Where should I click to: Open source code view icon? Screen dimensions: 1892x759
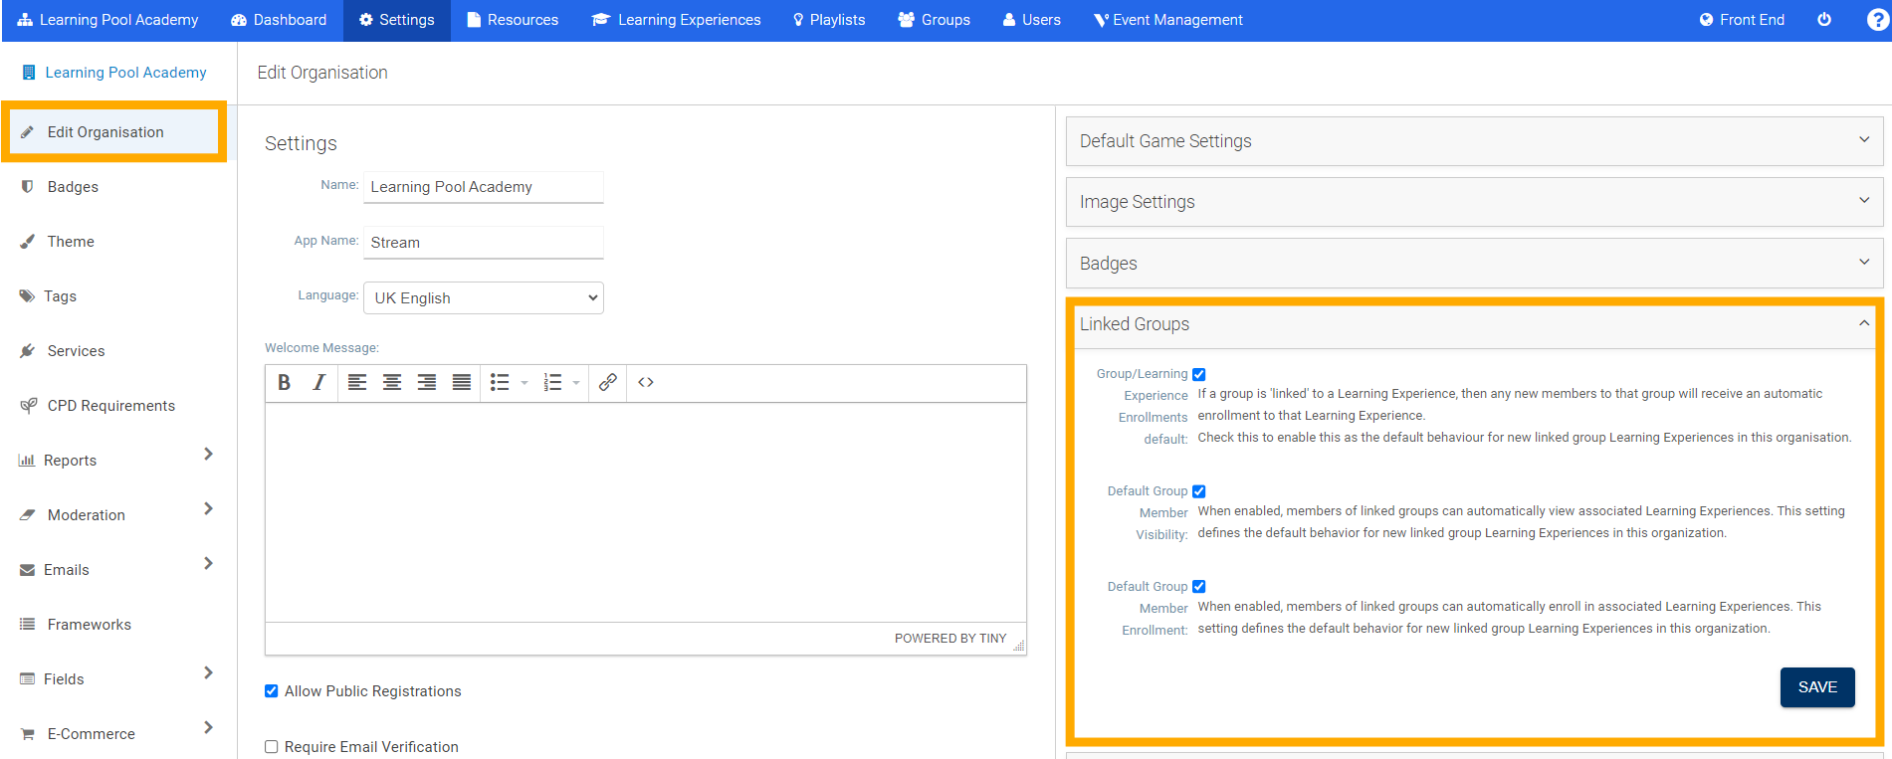(646, 383)
